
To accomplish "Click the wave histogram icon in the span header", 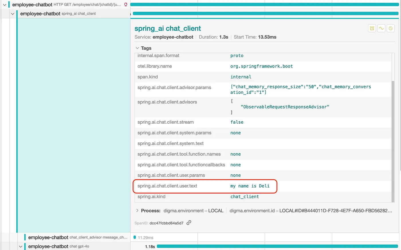I will coord(381,28).
